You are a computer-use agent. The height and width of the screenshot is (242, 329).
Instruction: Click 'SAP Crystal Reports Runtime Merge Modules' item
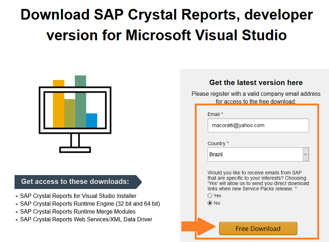[x=78, y=211]
